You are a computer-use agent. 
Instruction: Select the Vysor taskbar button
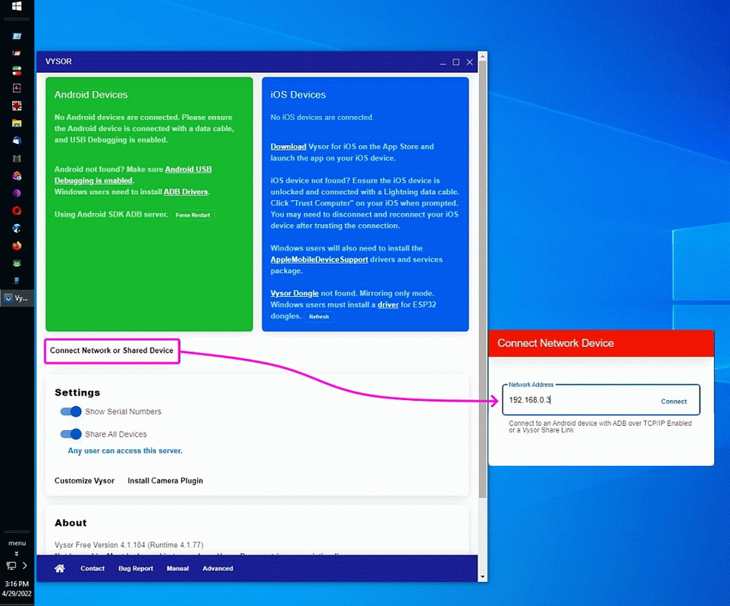pyautogui.click(x=17, y=298)
